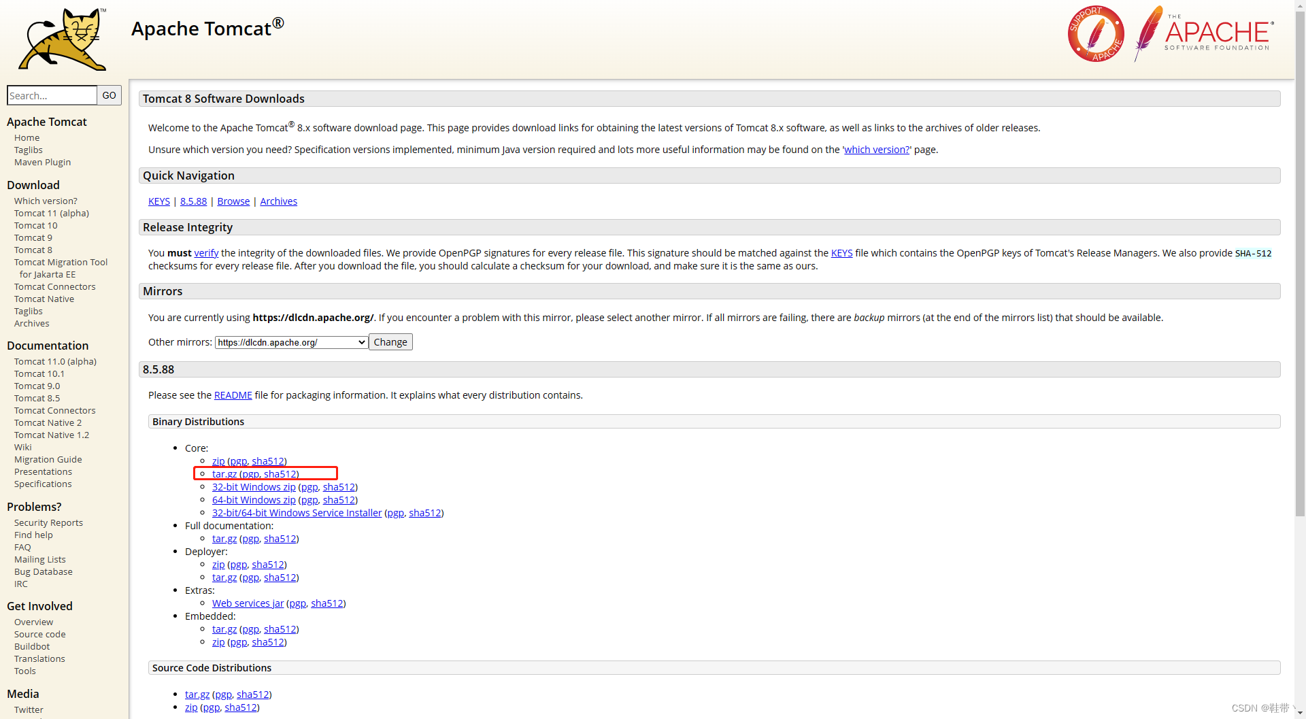Open Tomcat 9 download sidebar link
Image resolution: width=1306 pixels, height=719 pixels.
point(33,237)
